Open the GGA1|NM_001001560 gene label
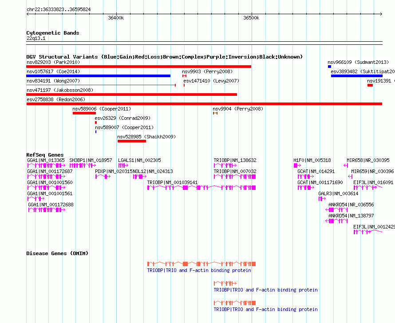 50,182
